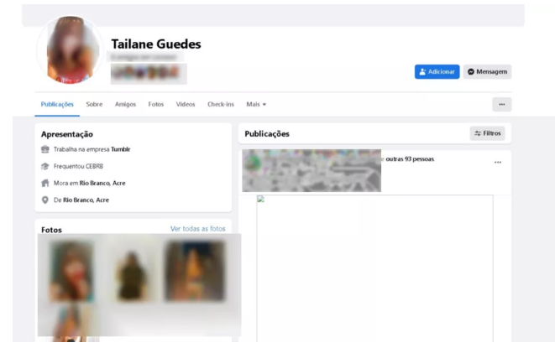The image size is (555, 353).
Task: Open the three-dot menu on the post
Action: [497, 163]
